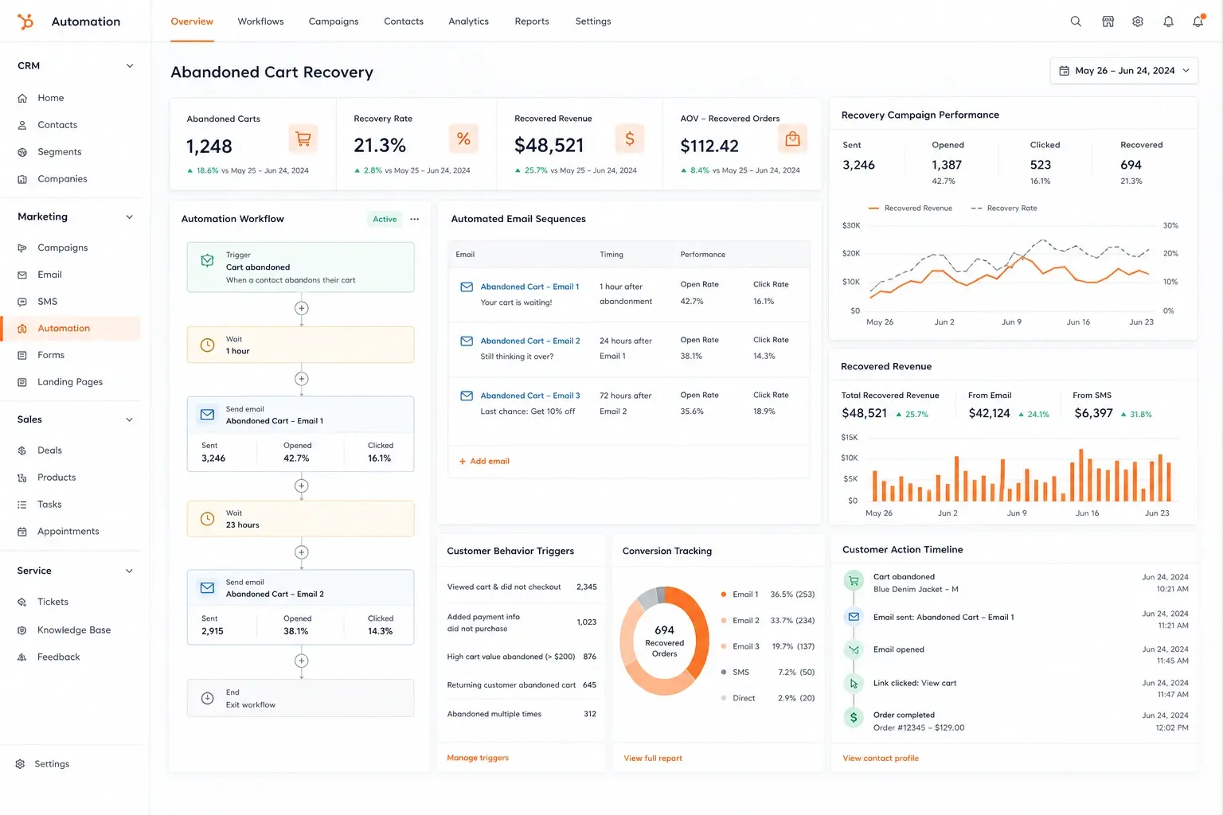The width and height of the screenshot is (1223, 815).
Task: Click Manage triggers link
Action: tap(478, 758)
